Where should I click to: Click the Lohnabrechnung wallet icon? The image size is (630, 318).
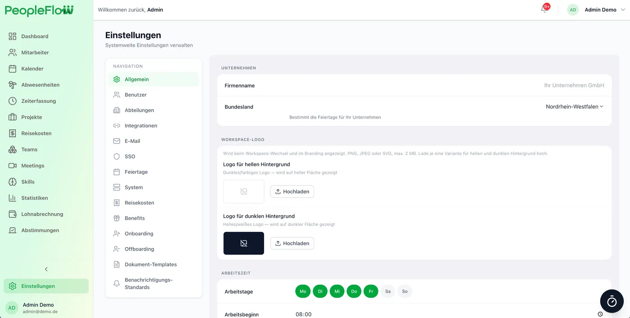tap(13, 214)
